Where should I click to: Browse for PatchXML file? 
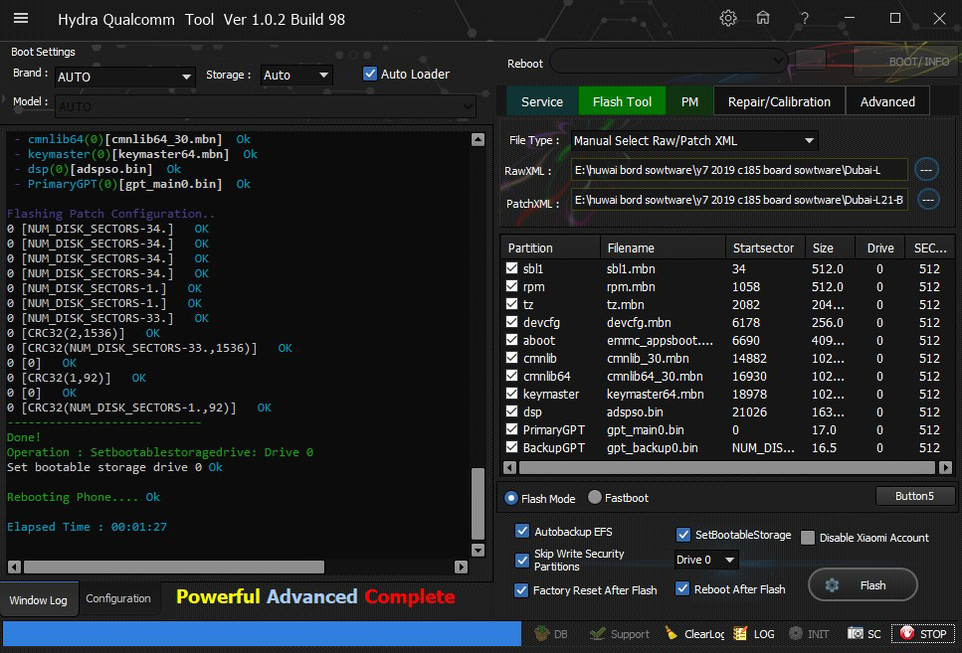pyautogui.click(x=928, y=199)
